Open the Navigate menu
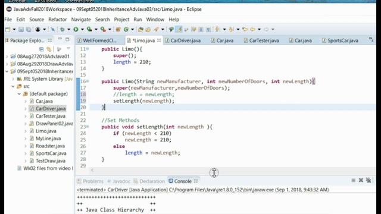This screenshot has width=381, height=214. click(81, 20)
